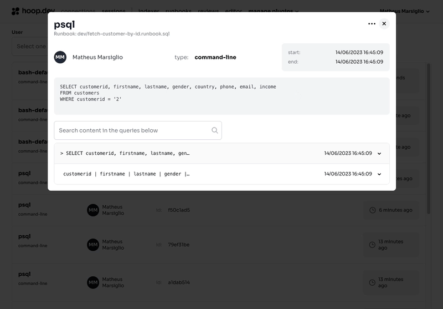This screenshot has width=443, height=309.
Task: Open the reviews nav item
Action: pyautogui.click(x=208, y=11)
